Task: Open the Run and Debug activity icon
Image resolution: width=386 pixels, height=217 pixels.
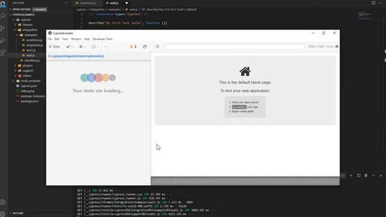Action: pyautogui.click(x=2, y=40)
